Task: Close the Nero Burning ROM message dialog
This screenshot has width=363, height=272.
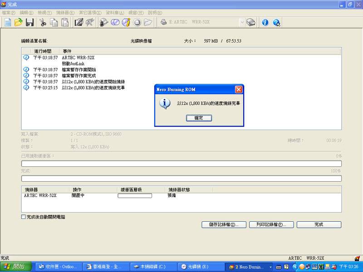Action: coord(239,89)
